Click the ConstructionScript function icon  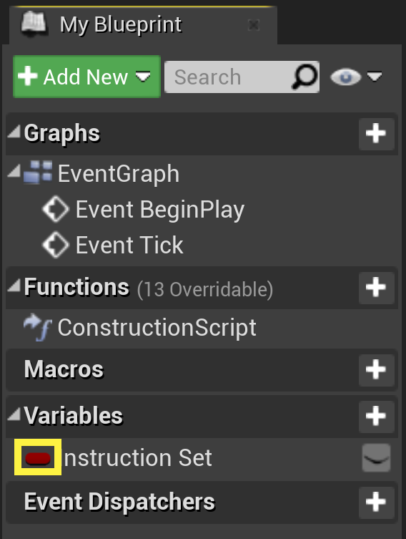[38, 327]
